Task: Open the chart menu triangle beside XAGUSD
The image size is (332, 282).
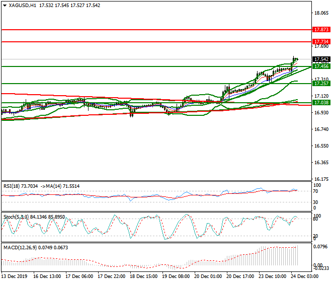Action: 5,6
